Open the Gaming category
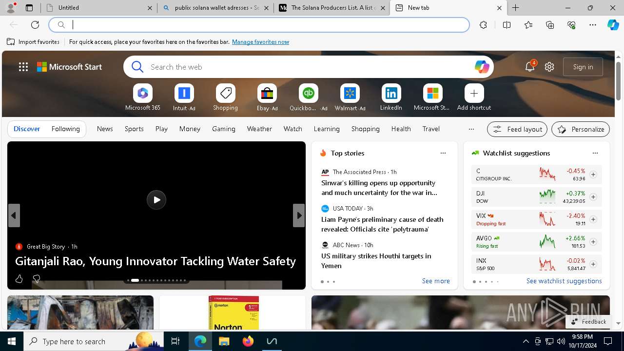The image size is (624, 351). [224, 129]
